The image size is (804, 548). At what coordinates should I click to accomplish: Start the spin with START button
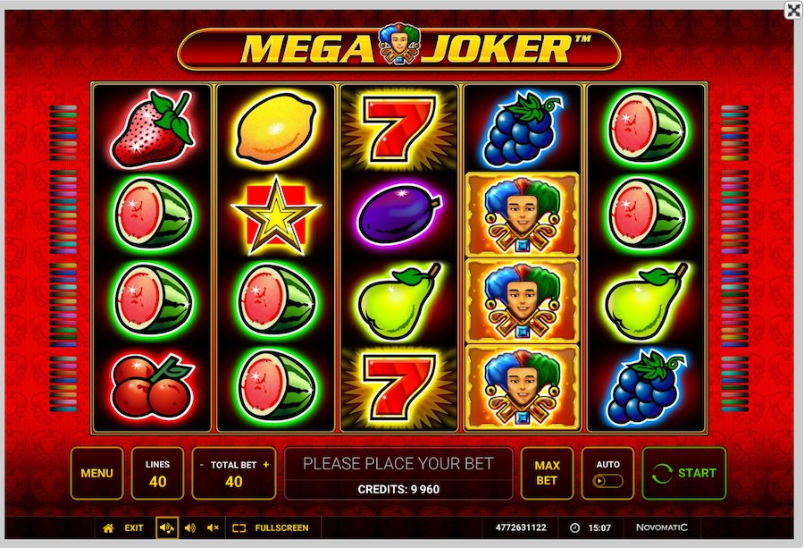click(x=684, y=473)
